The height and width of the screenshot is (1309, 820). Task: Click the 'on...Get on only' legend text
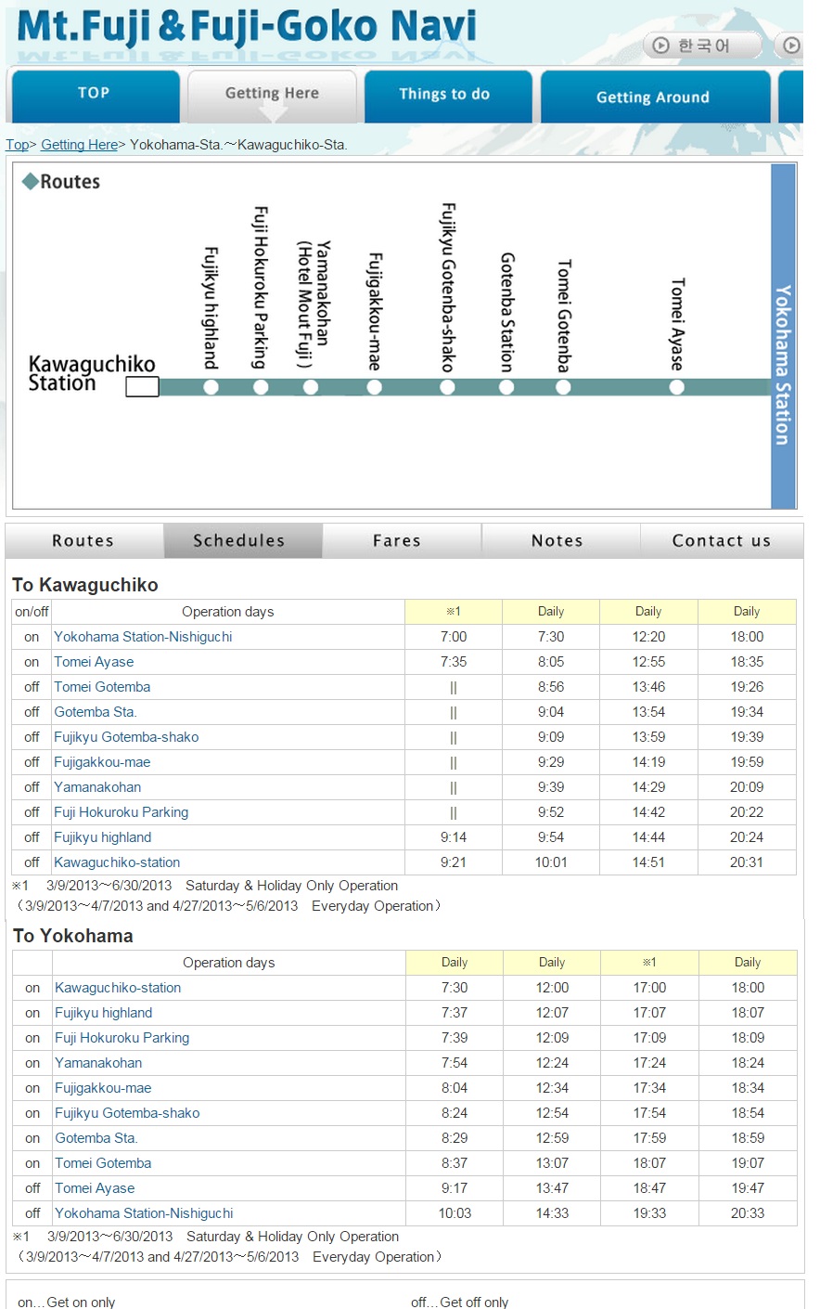coord(67,1302)
